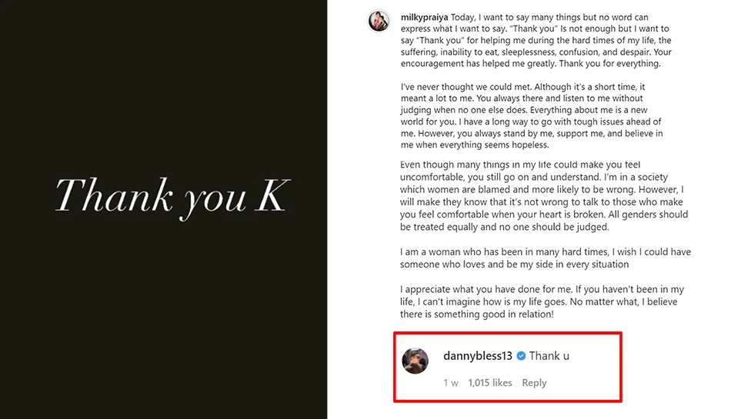The image size is (731, 419).
Task: Click the "Thank u" comment text
Action: click(x=549, y=356)
